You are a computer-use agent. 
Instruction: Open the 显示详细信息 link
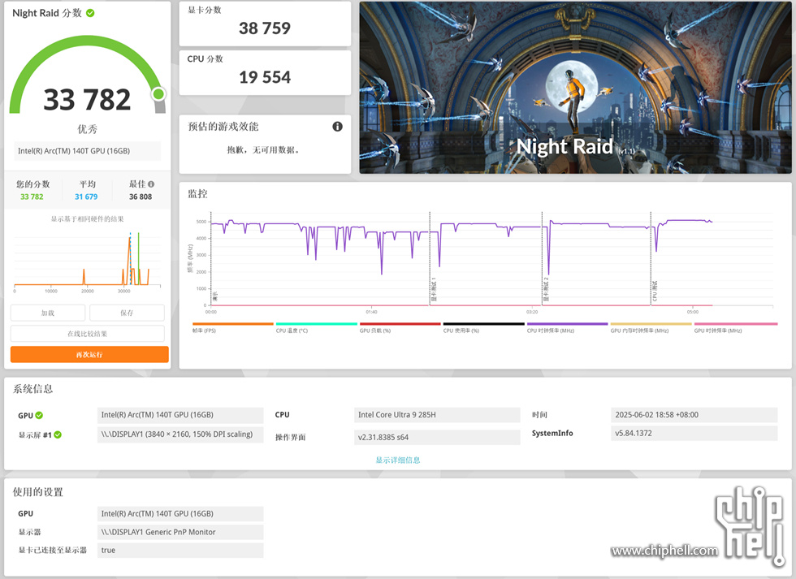(398, 460)
